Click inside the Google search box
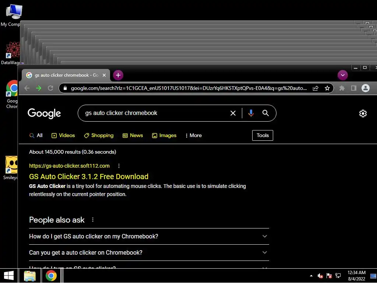Screen dimensions: 377x283 [x=154, y=113]
